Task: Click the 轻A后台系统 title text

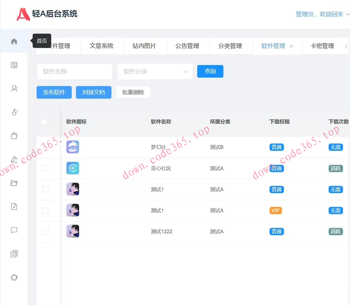Action: click(x=54, y=14)
